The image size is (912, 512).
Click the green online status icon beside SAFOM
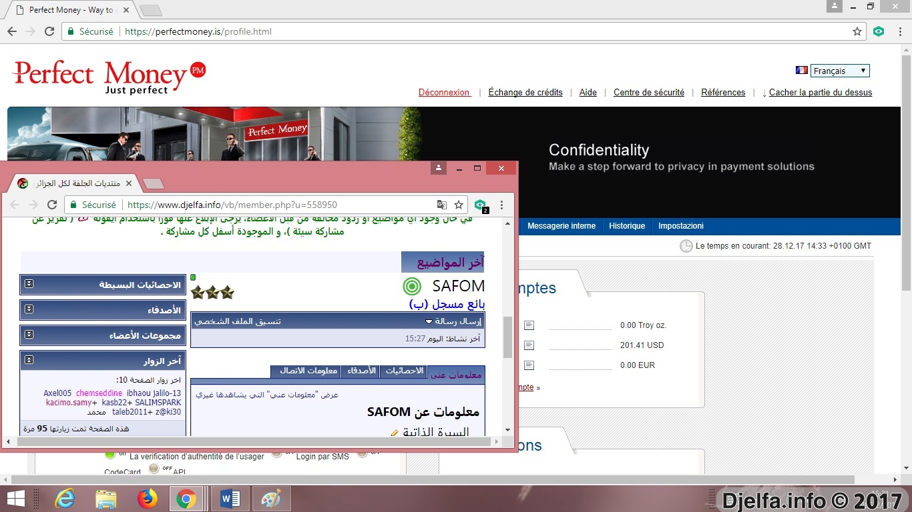(412, 287)
